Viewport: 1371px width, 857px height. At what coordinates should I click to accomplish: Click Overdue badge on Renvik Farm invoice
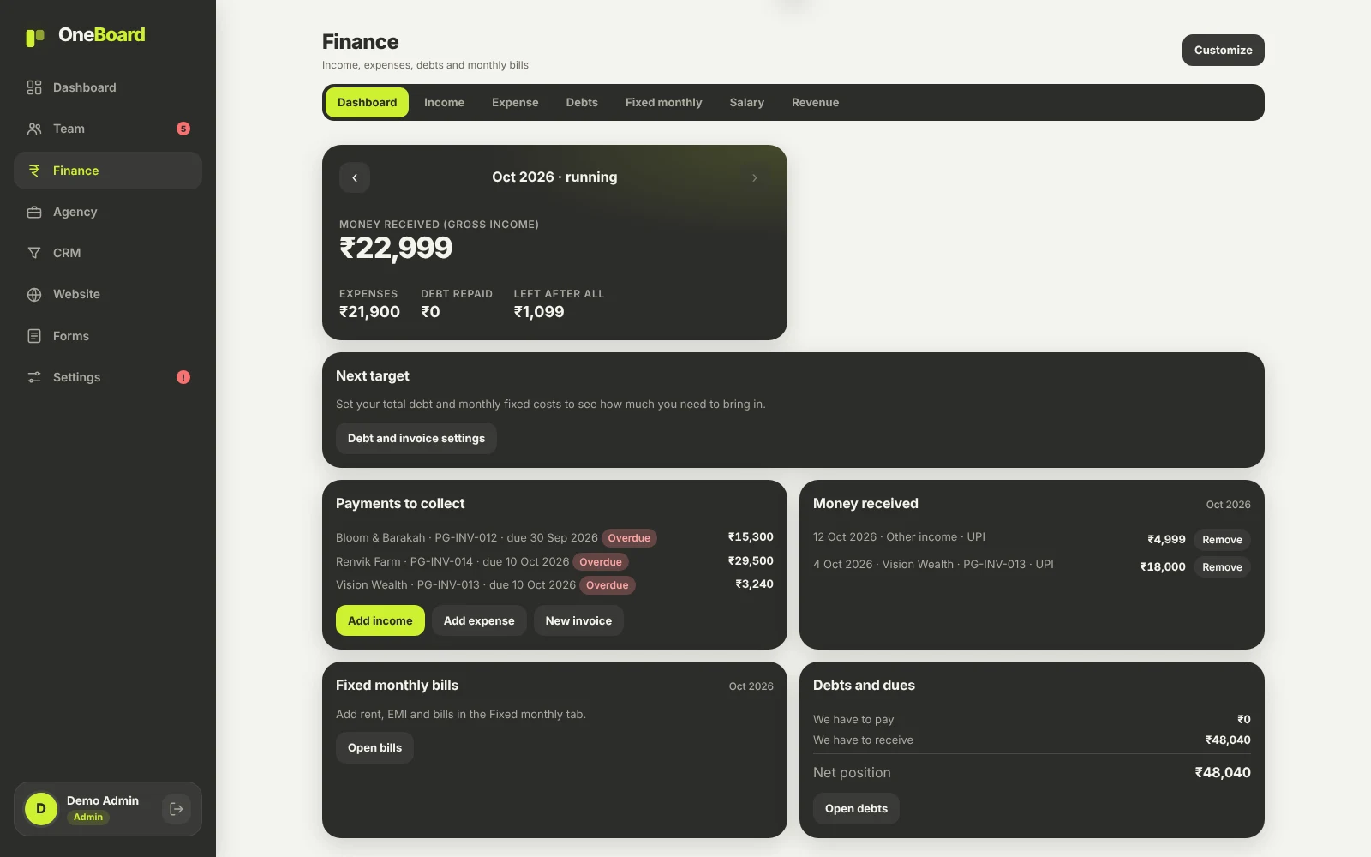pos(601,562)
